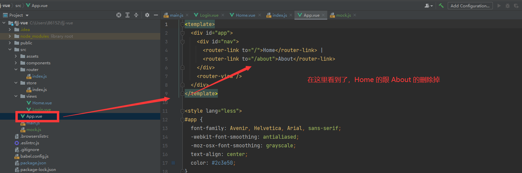Select .browserslistrc file
This screenshot has width=522, height=173.
34,136
